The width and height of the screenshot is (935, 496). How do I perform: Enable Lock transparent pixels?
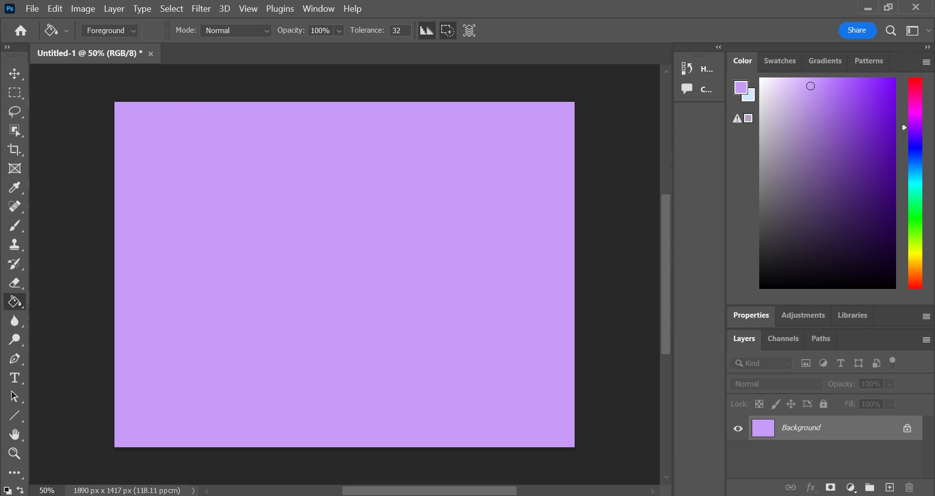760,404
